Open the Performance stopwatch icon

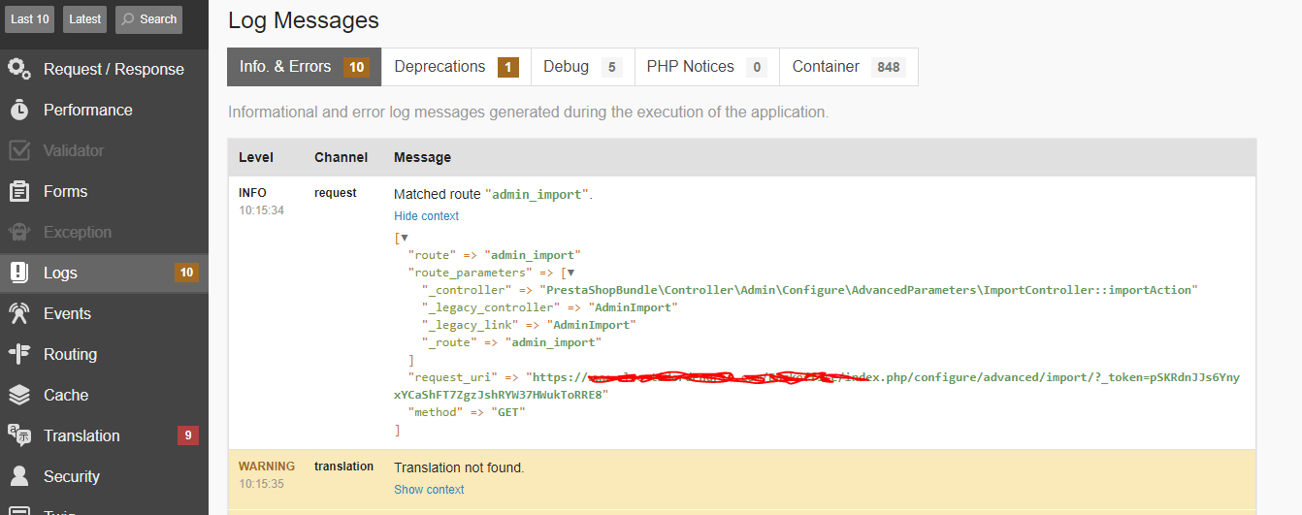tap(18, 110)
